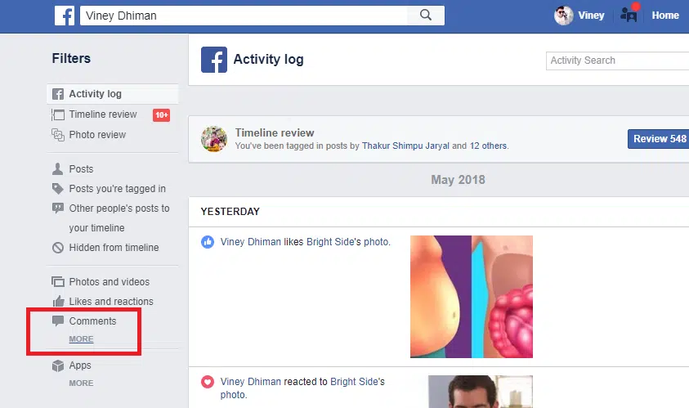The height and width of the screenshot is (408, 689).
Task: Click thumbs-up icon for Likes and reactions
Action: click(58, 301)
